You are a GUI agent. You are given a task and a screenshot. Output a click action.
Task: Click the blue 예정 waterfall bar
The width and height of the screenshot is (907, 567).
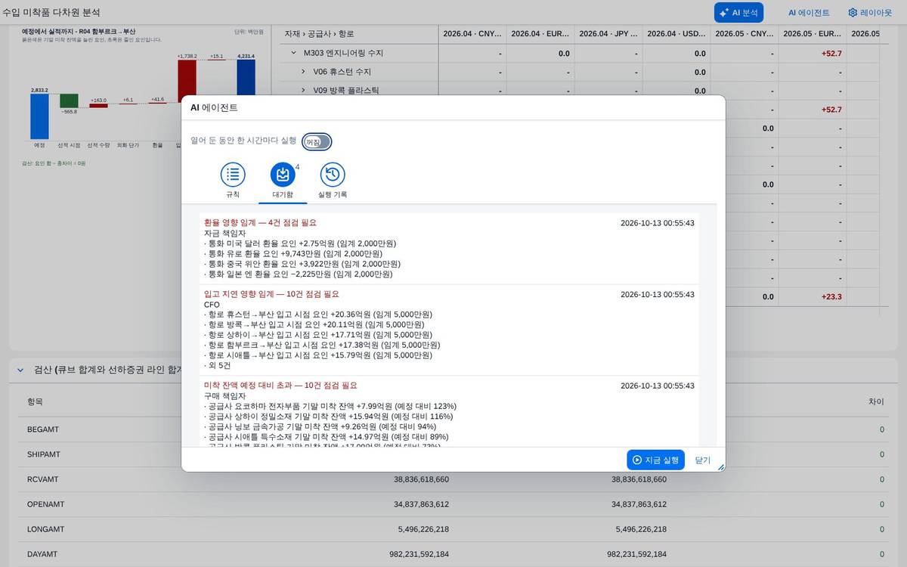point(39,116)
